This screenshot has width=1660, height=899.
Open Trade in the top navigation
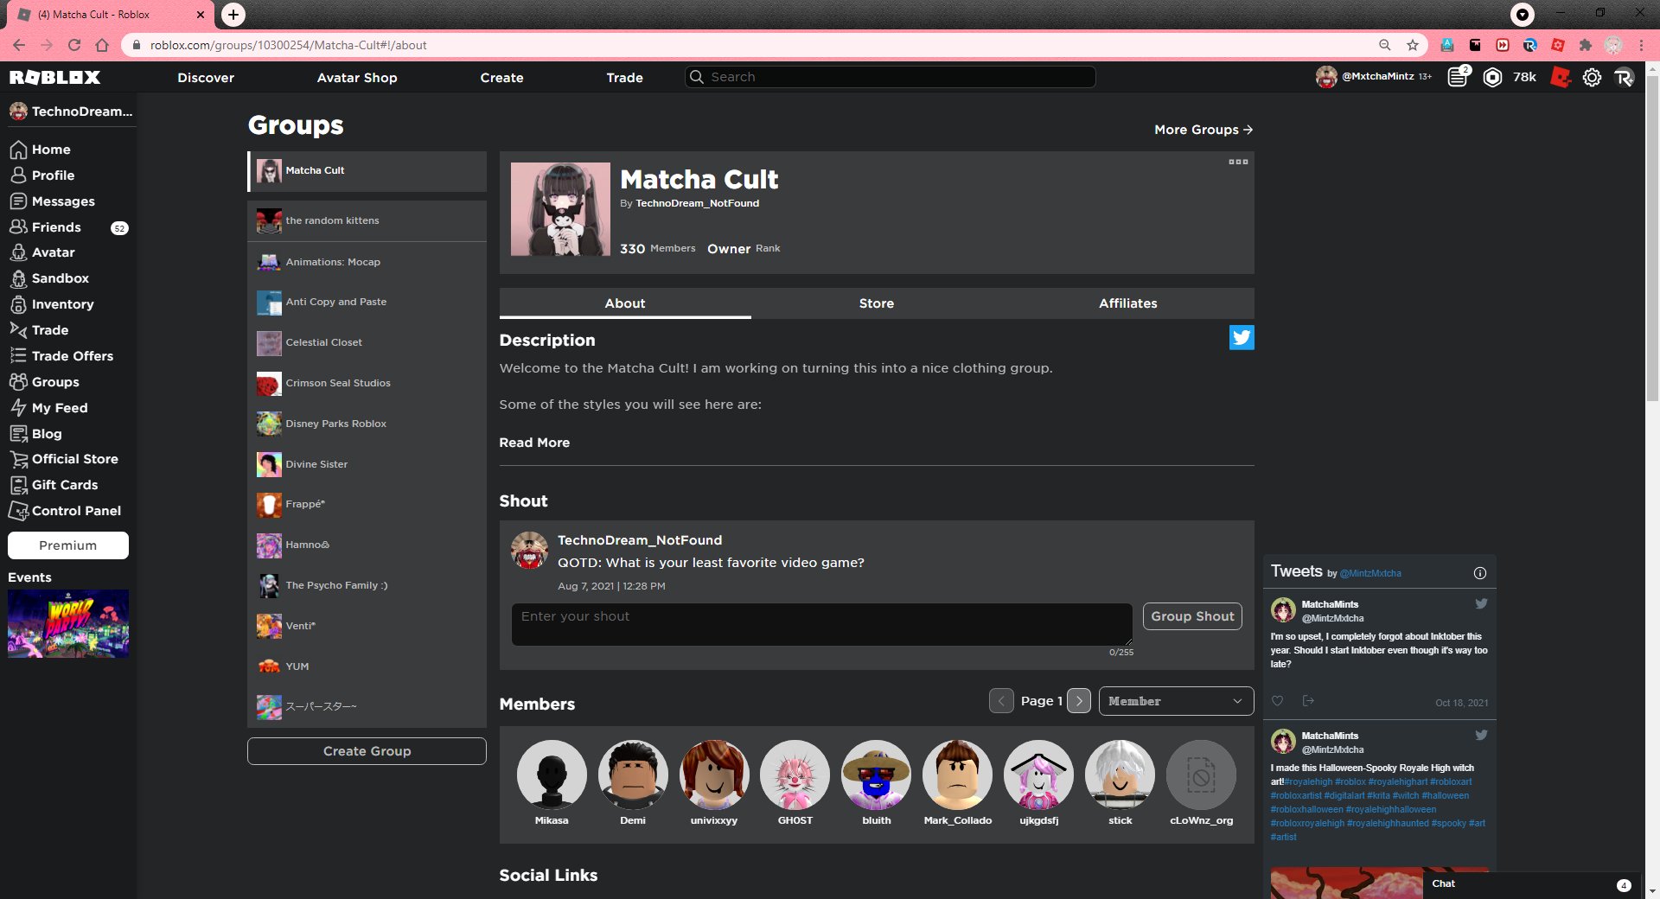point(624,78)
